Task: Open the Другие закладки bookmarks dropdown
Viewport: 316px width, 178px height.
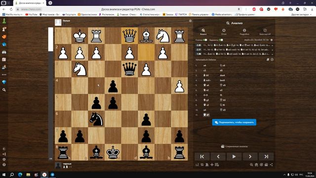Action: [x=301, y=14]
